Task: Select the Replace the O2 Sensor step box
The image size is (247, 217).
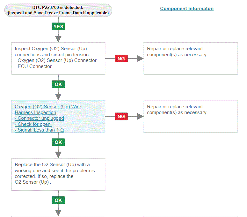Action: [58, 174]
